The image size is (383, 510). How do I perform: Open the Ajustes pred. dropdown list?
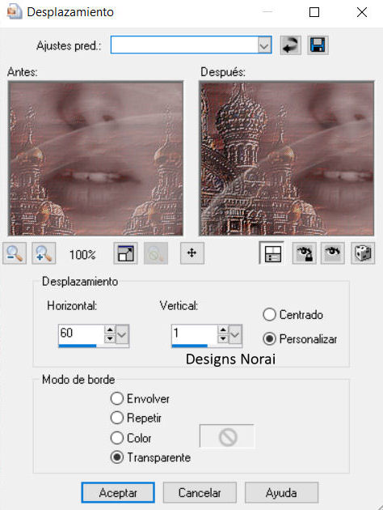point(264,45)
